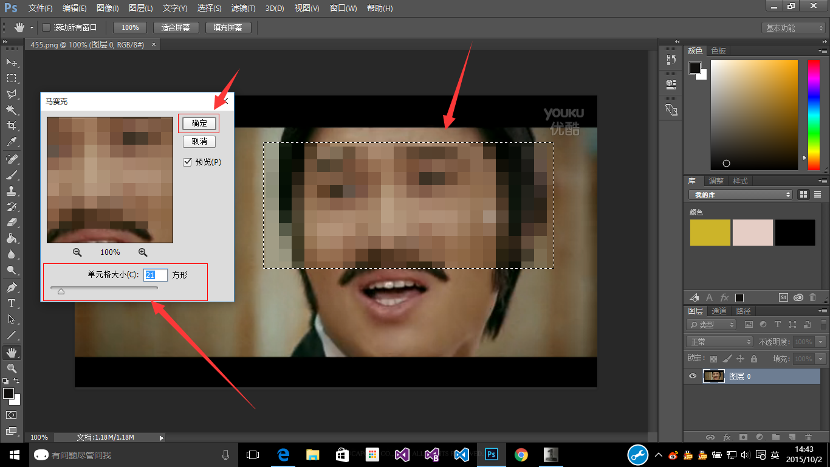Click the yellow library color swatch
Image resolution: width=830 pixels, height=467 pixels.
pos(710,232)
